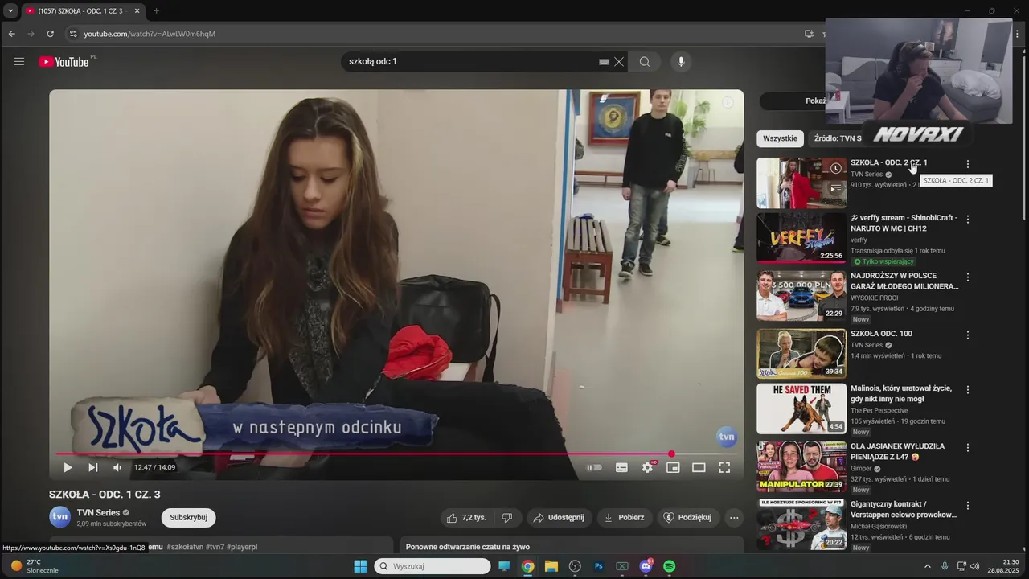Open site information icon in address bar

point(73,34)
